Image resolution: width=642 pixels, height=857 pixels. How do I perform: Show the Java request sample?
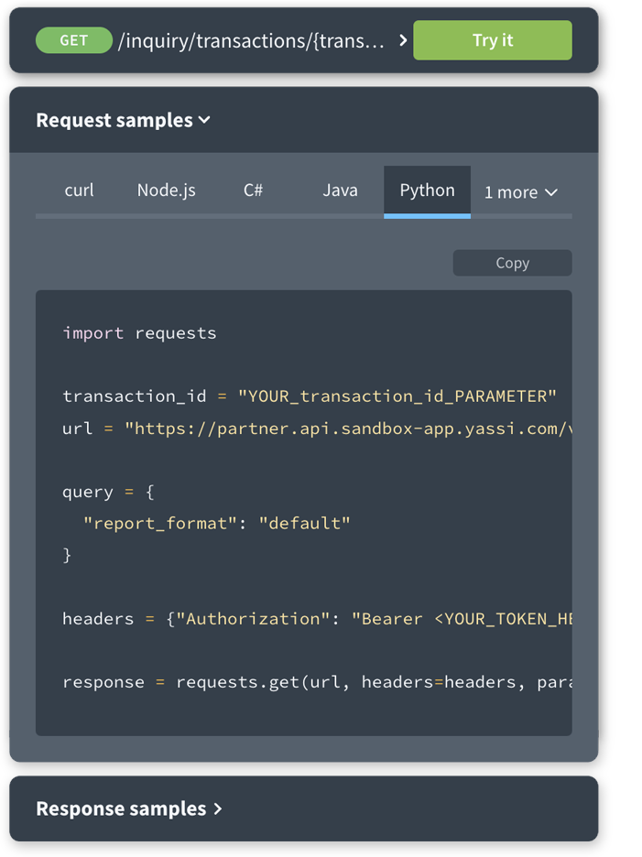pyautogui.click(x=340, y=190)
